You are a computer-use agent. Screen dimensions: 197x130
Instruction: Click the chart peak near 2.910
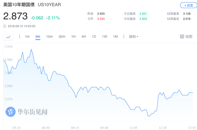pos(31,49)
